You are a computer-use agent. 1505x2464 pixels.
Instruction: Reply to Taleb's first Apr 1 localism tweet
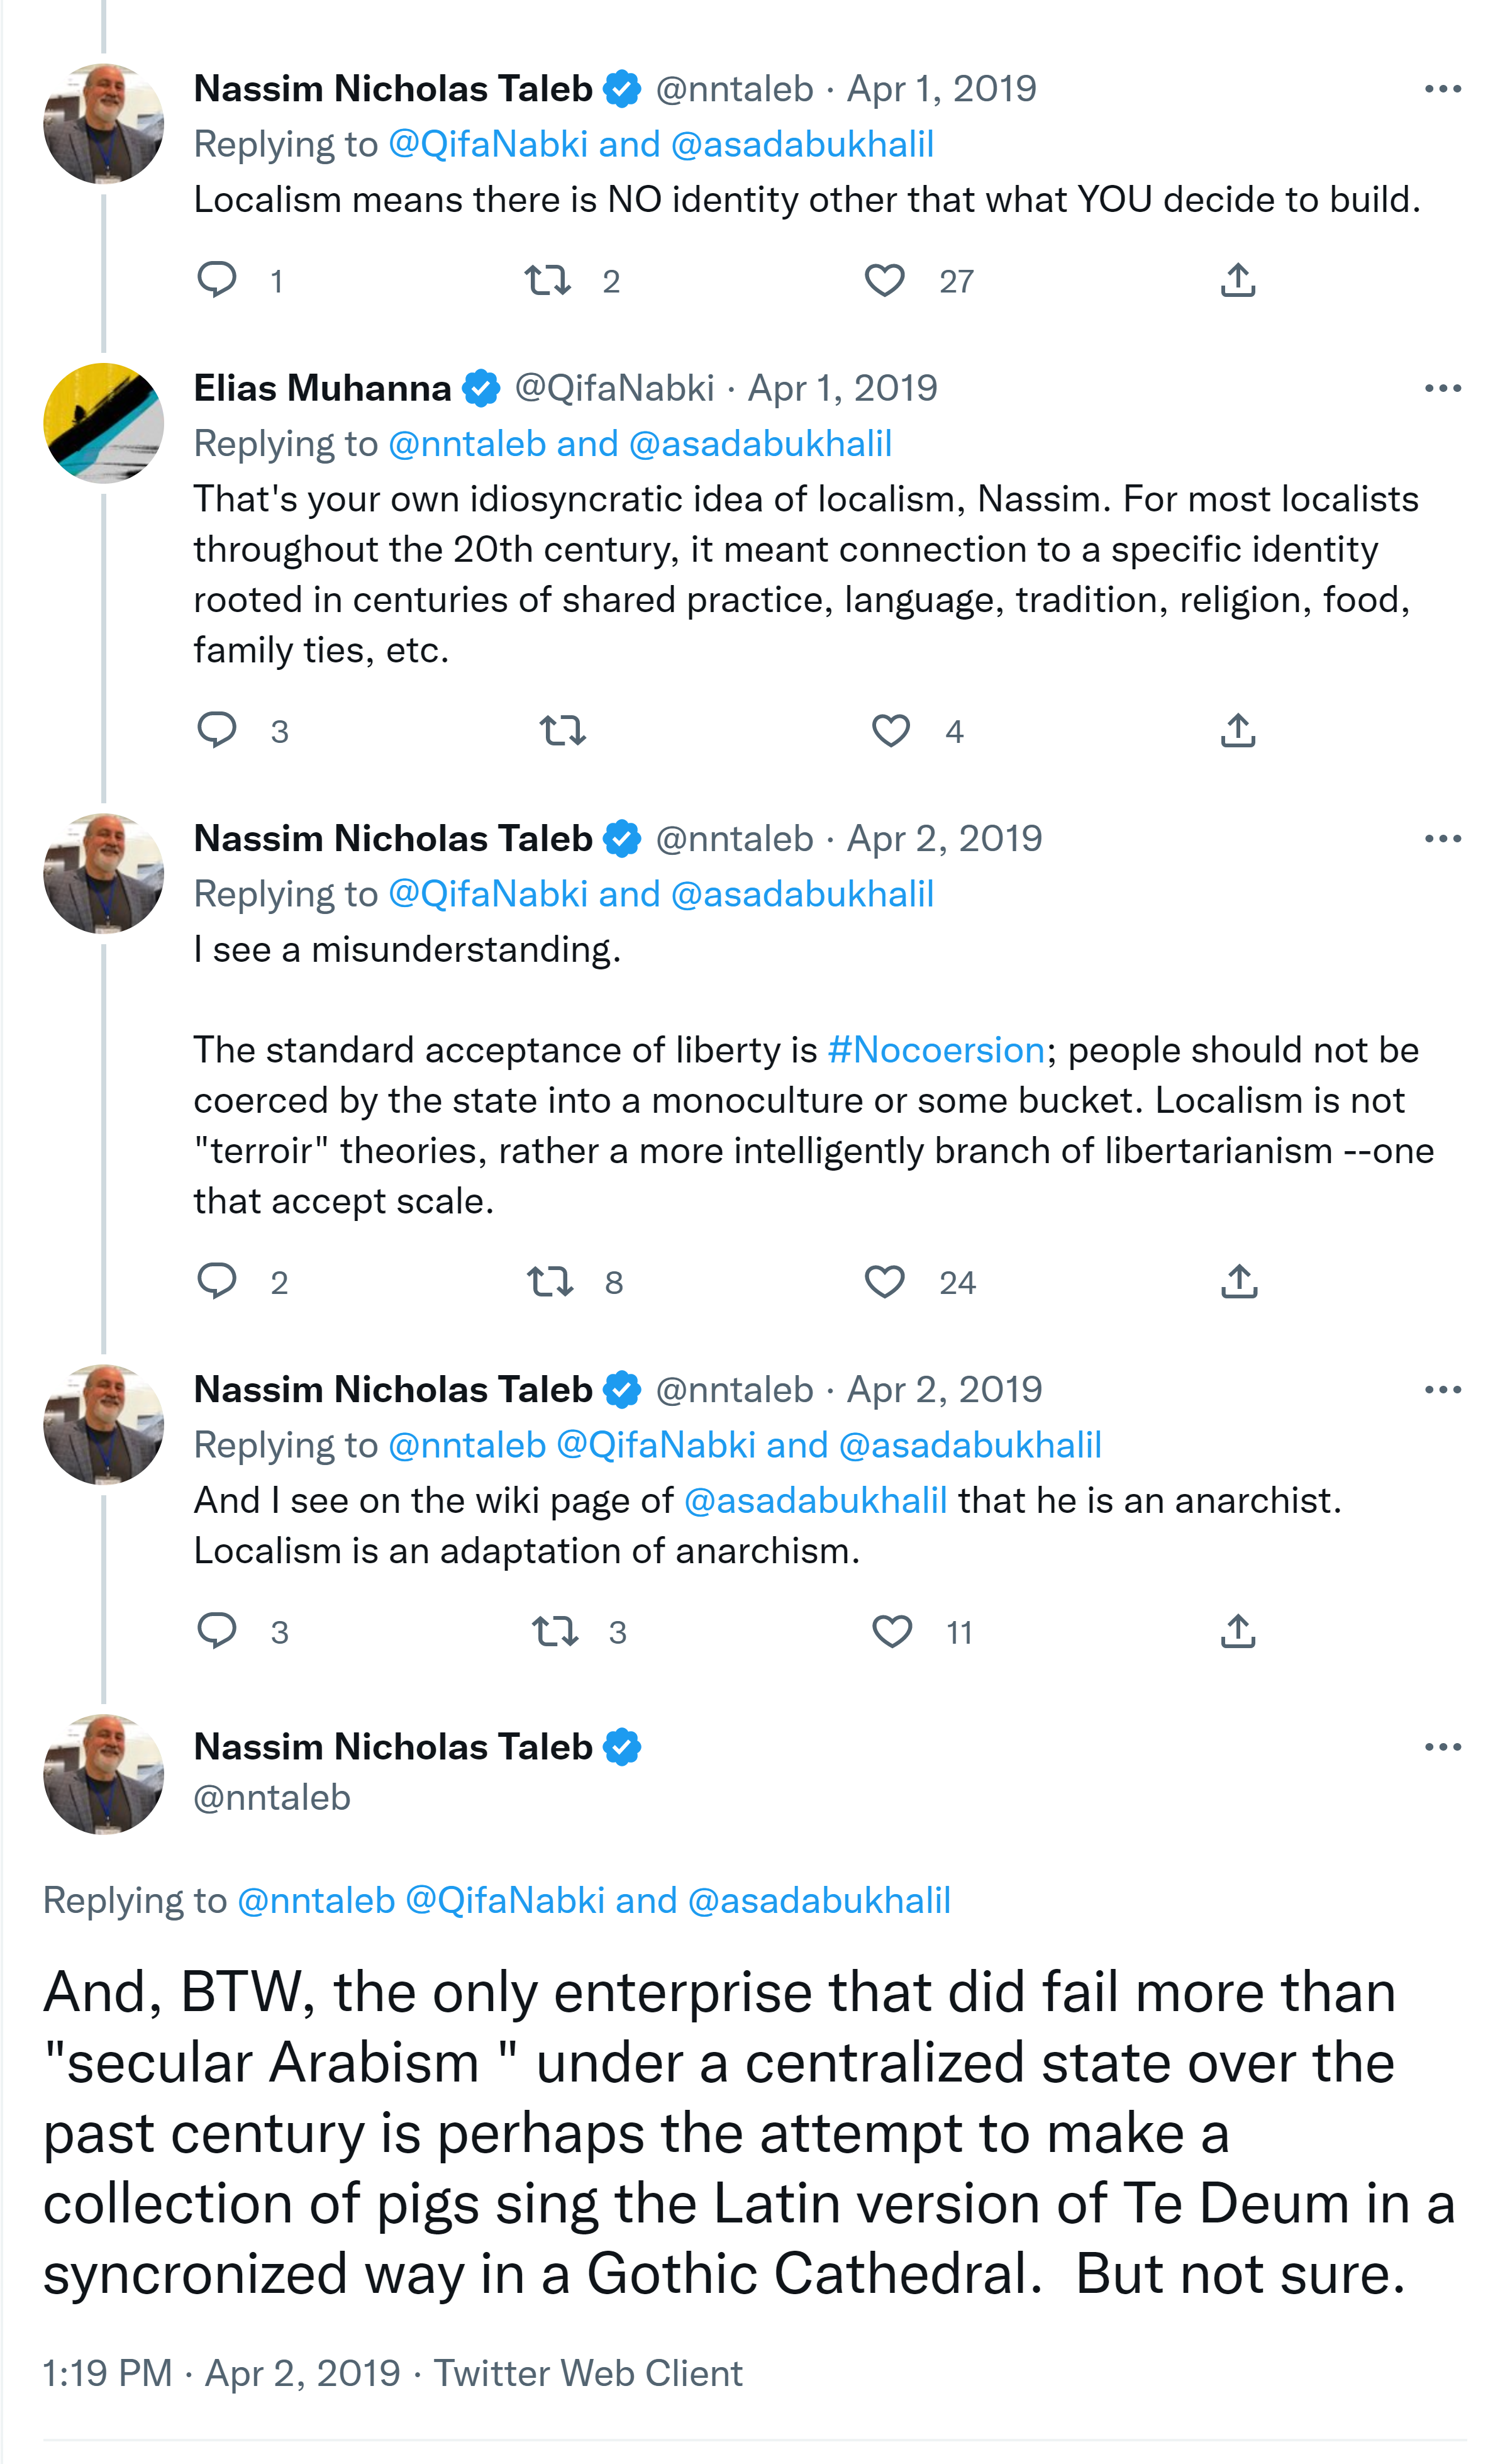click(217, 280)
